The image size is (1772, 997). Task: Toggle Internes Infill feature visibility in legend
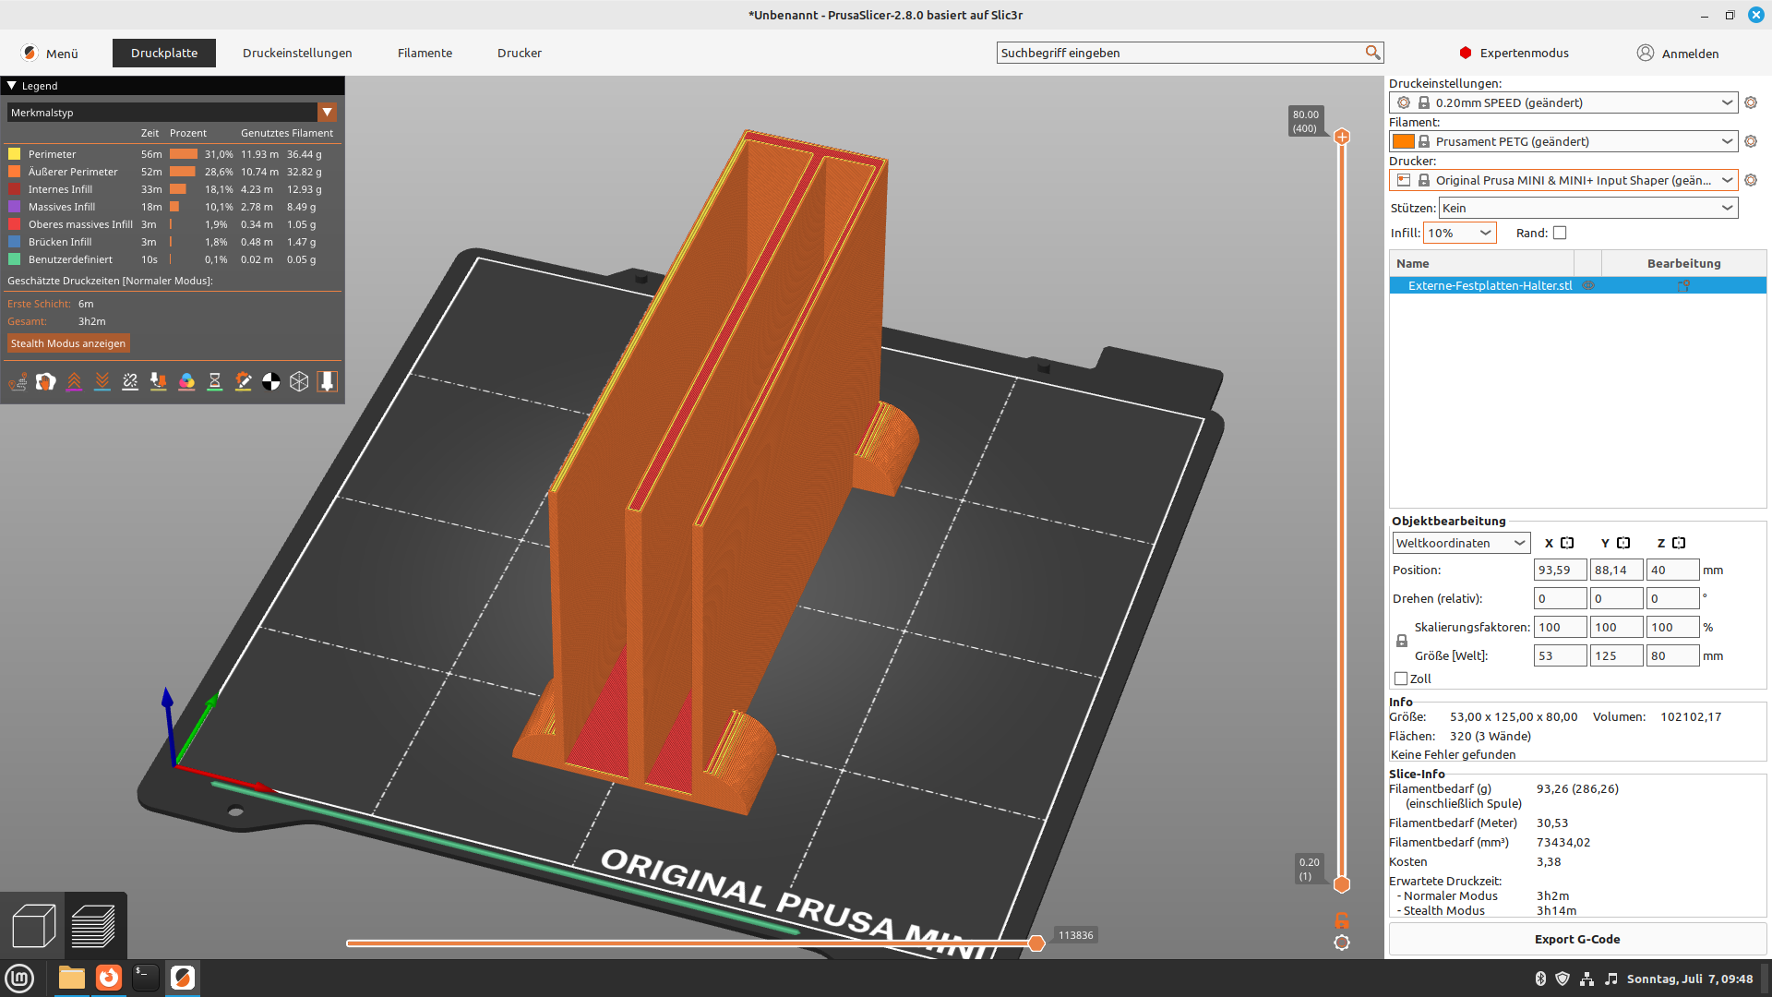point(61,189)
